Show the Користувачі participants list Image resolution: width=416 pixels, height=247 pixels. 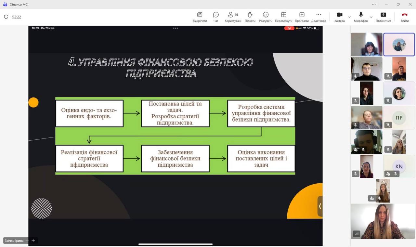point(233,17)
